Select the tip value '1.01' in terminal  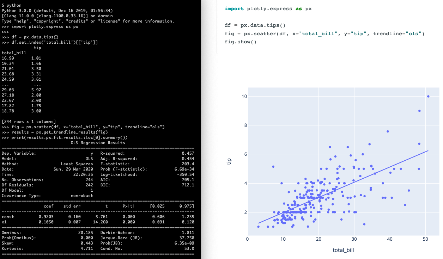[x=36, y=58]
